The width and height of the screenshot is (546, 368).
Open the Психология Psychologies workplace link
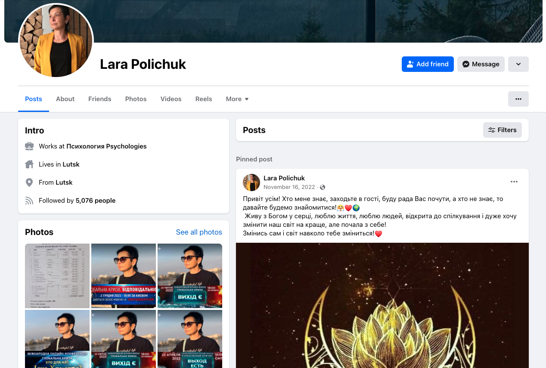click(106, 146)
